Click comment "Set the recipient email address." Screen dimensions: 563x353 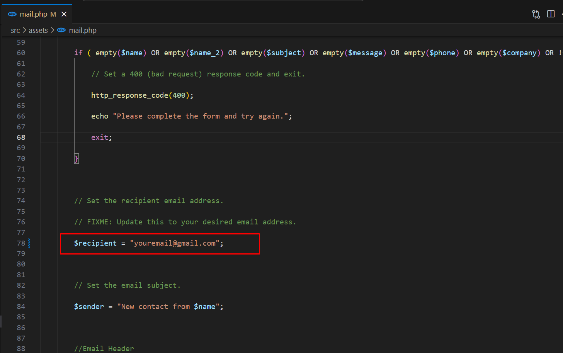[x=149, y=201]
